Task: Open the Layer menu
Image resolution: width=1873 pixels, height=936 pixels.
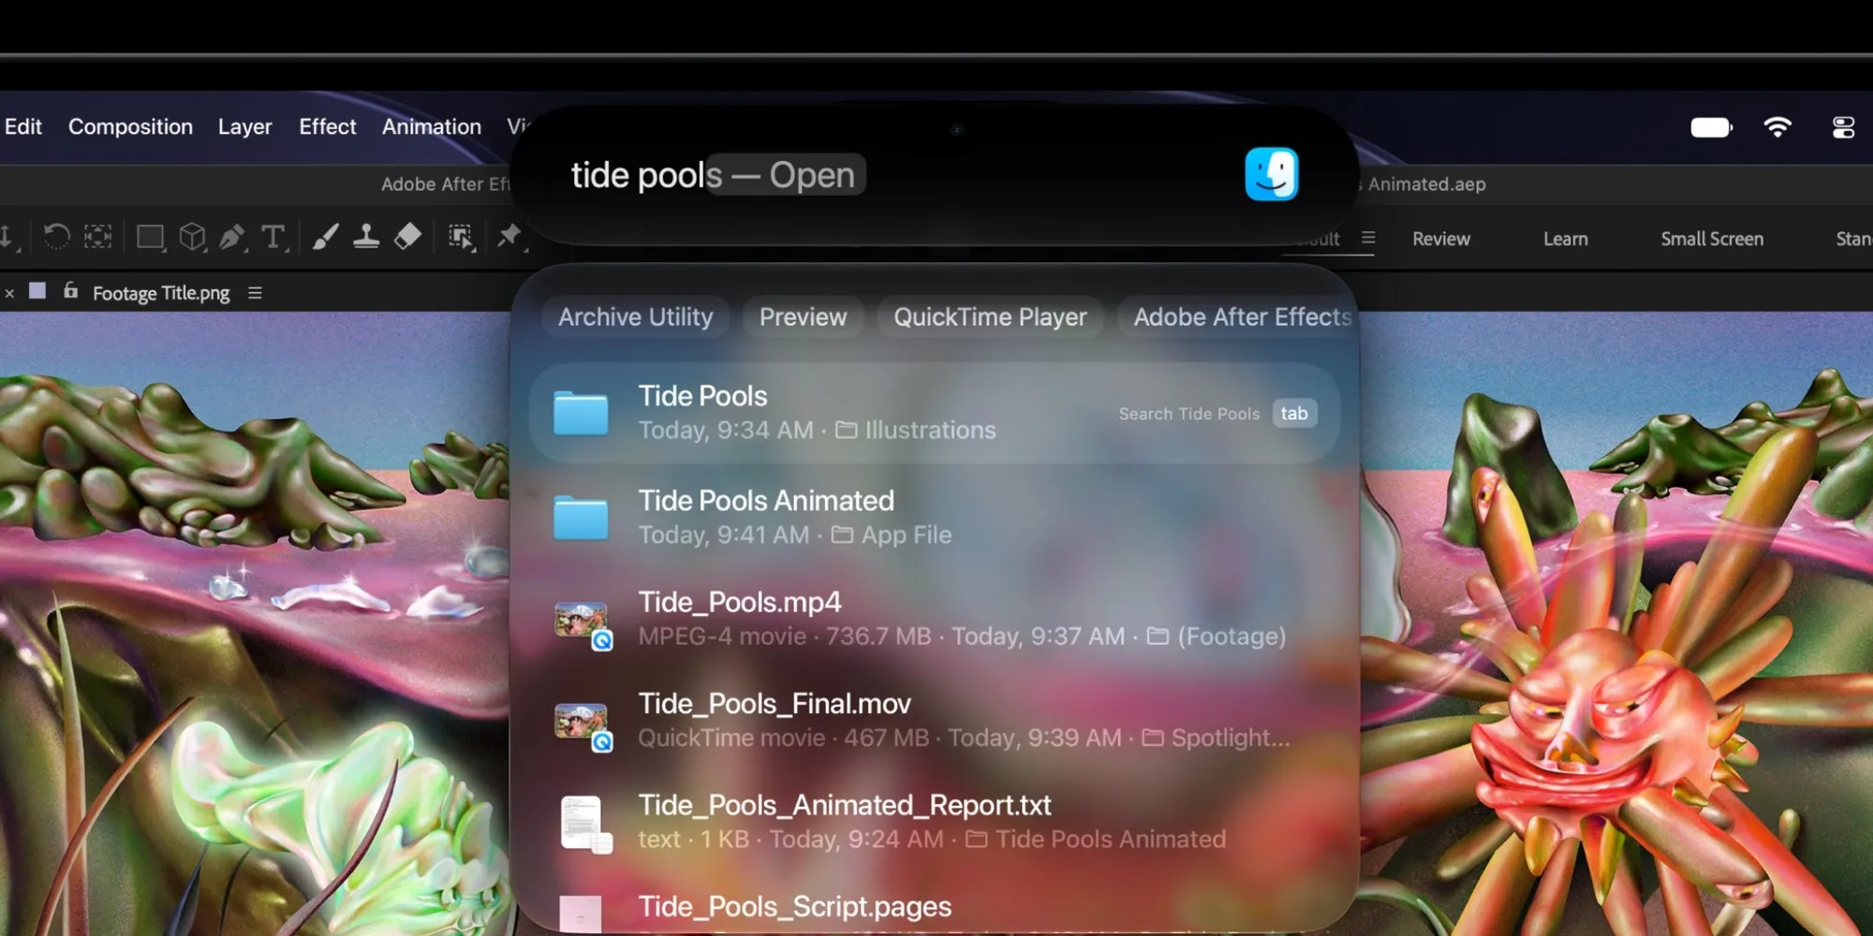Action: pyautogui.click(x=244, y=126)
